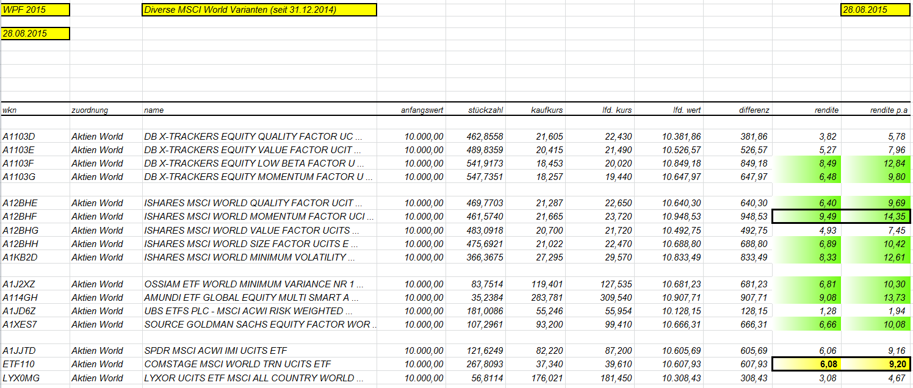Select the kaufkurs value 283,781
Screen dimensions: 913x388
tap(535, 297)
